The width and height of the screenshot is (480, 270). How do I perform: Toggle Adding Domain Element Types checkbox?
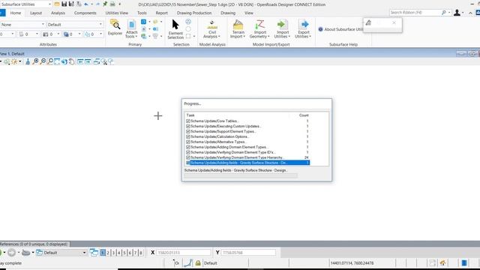point(188,147)
